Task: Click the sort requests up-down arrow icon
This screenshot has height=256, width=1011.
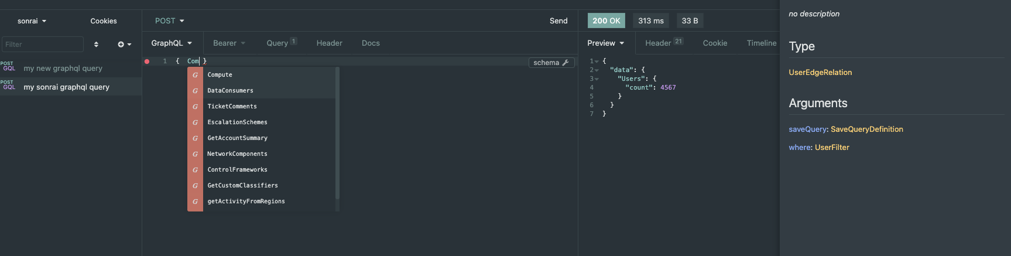Action: point(96,45)
